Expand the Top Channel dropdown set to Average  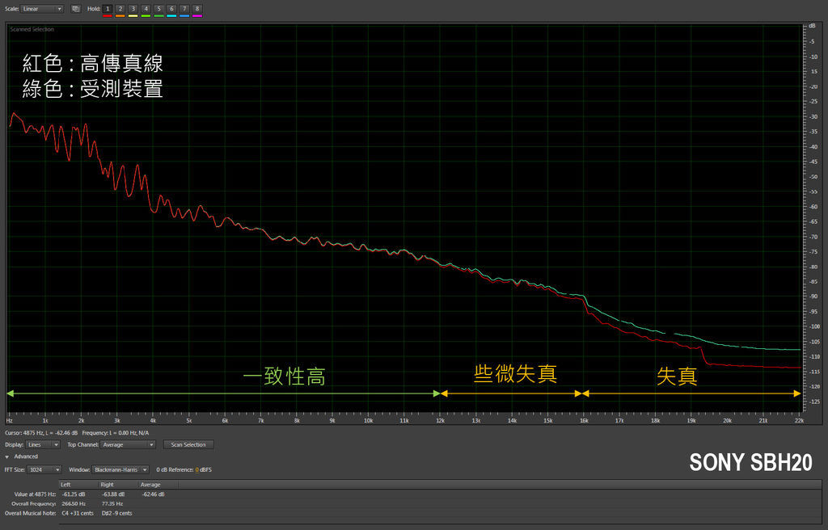point(128,444)
